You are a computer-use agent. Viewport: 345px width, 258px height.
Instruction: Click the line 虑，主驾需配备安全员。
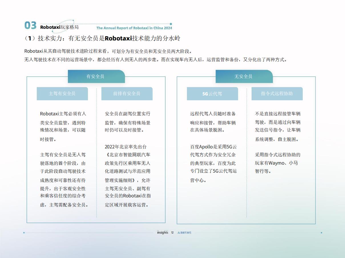[64, 205]
